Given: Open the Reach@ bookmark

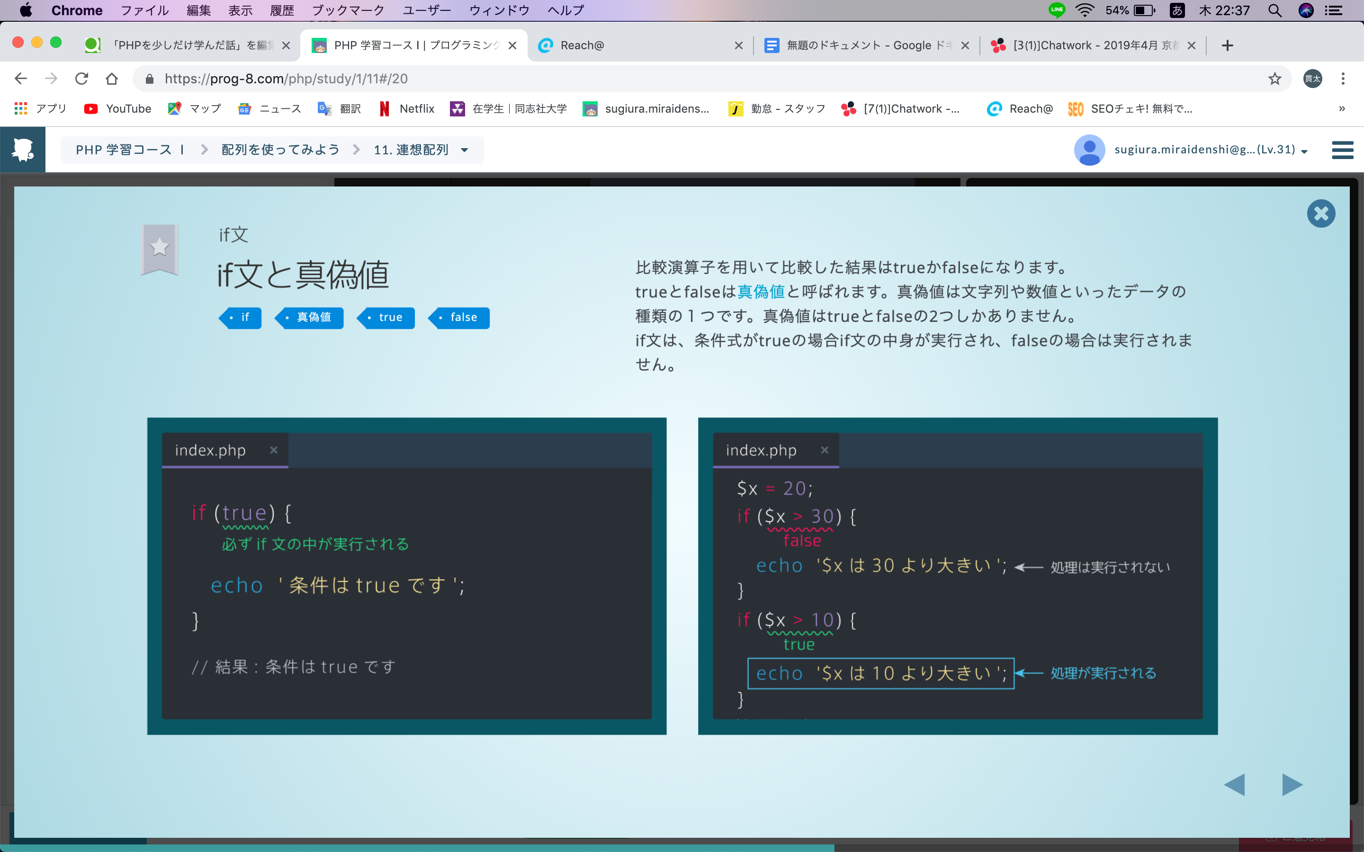Looking at the screenshot, I should pos(1020,109).
